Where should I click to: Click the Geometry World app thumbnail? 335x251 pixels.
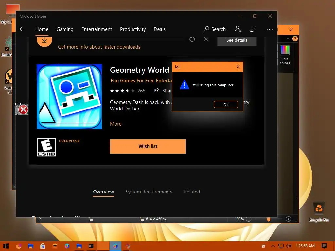[69, 97]
